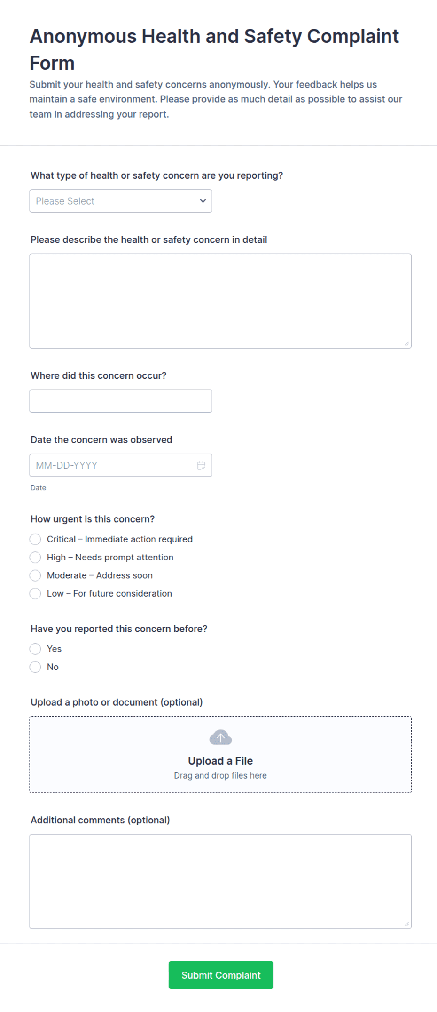Image resolution: width=437 pixels, height=1012 pixels.
Task: Grab the description box resize handle
Action: click(407, 344)
